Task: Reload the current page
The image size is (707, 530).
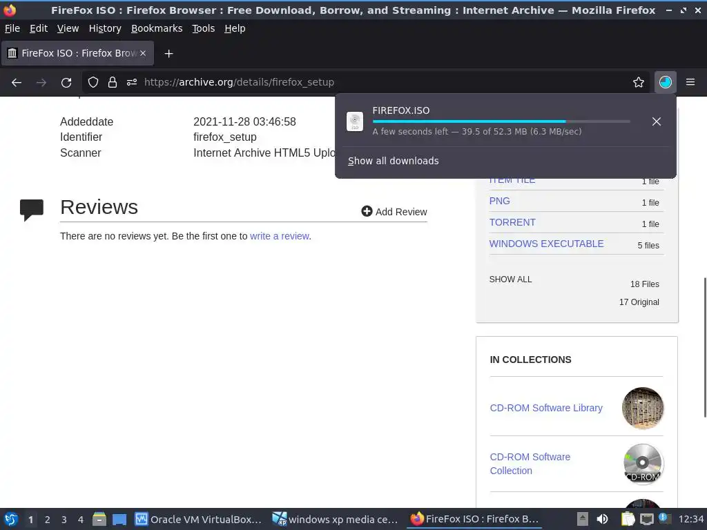Action: [66, 83]
